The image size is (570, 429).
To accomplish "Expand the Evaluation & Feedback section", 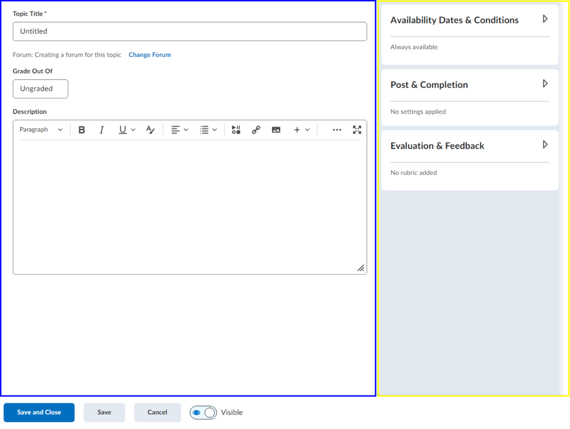I will (x=545, y=145).
